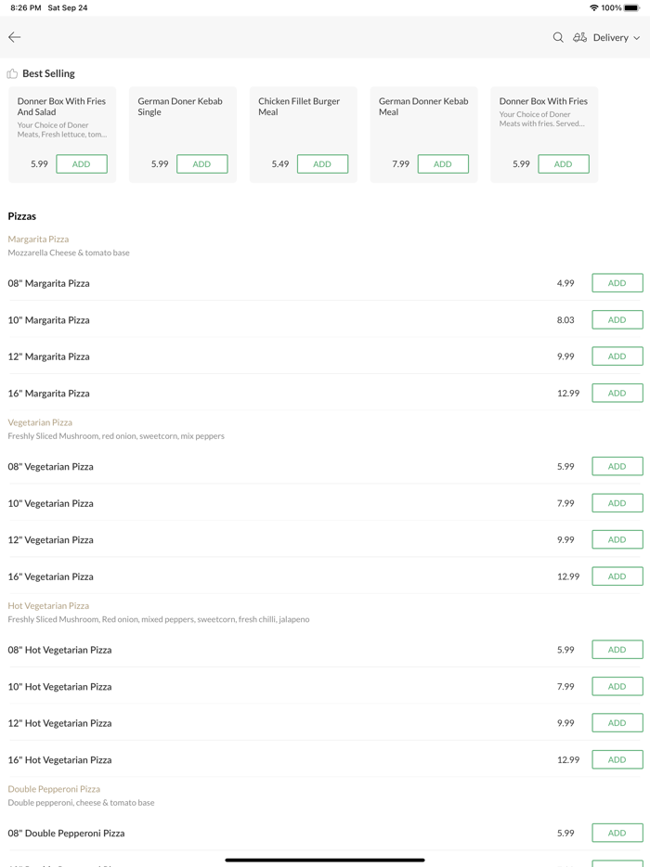Open the menu search icon
This screenshot has width=650, height=867.
tap(558, 37)
